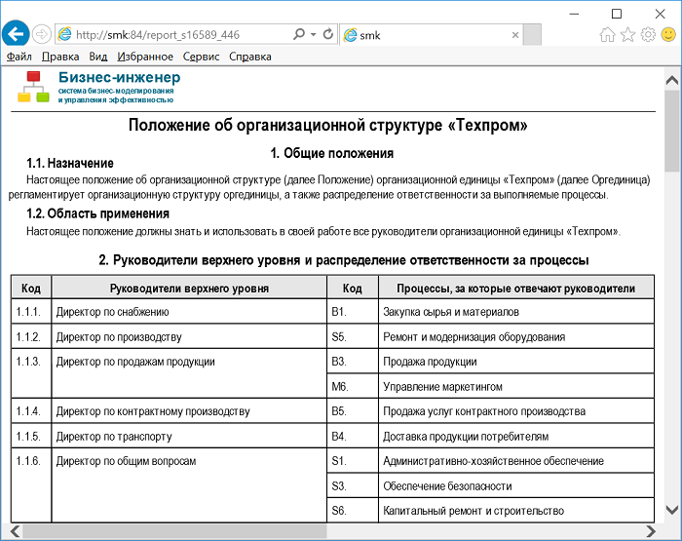Click the smiley feedback icon

click(668, 34)
